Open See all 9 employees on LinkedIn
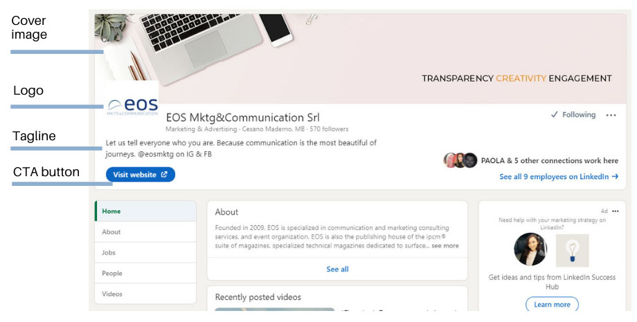Screen dimensions: 637x322 pyautogui.click(x=559, y=176)
